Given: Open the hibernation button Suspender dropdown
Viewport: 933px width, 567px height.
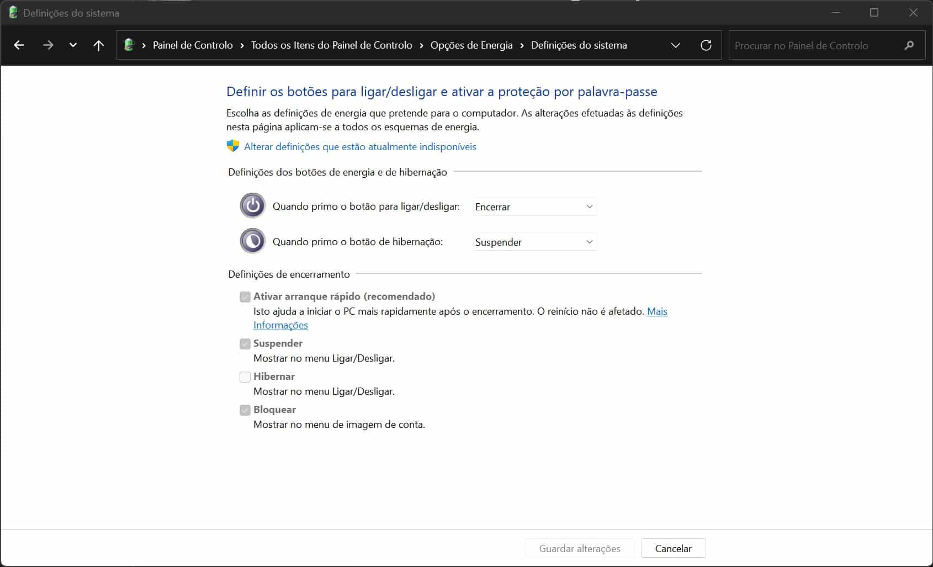Looking at the screenshot, I should [x=534, y=242].
